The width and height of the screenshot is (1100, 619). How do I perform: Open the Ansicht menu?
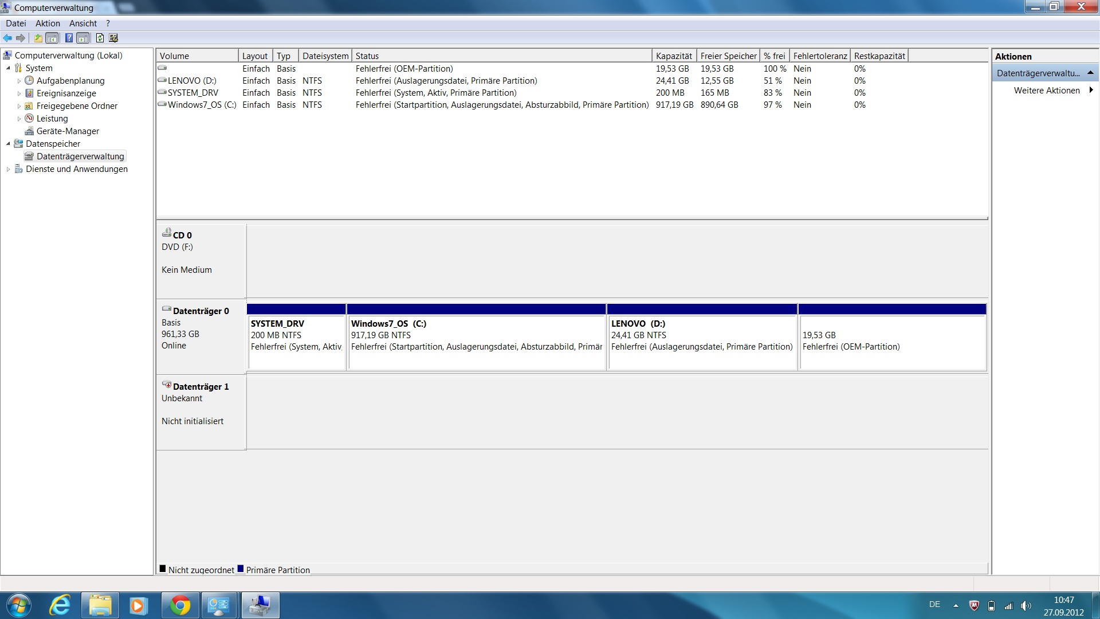click(x=83, y=23)
